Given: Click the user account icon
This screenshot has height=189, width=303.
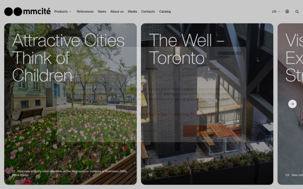Looking at the screenshot, I should [x=287, y=12].
